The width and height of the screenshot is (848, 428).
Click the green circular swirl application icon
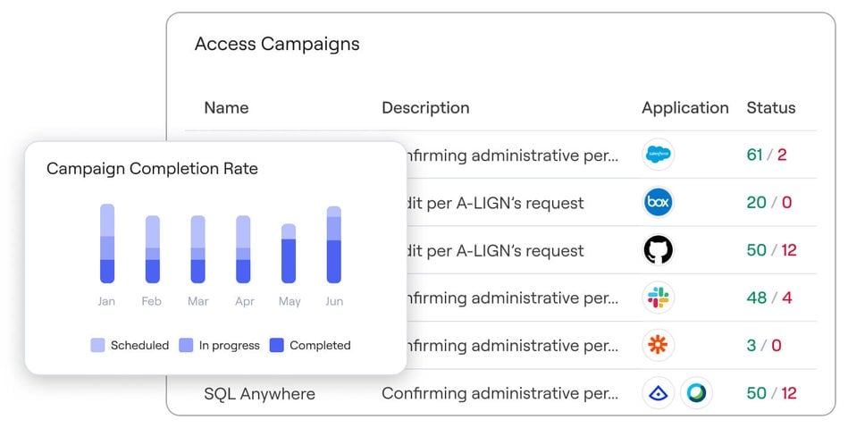pyautogui.click(x=695, y=393)
